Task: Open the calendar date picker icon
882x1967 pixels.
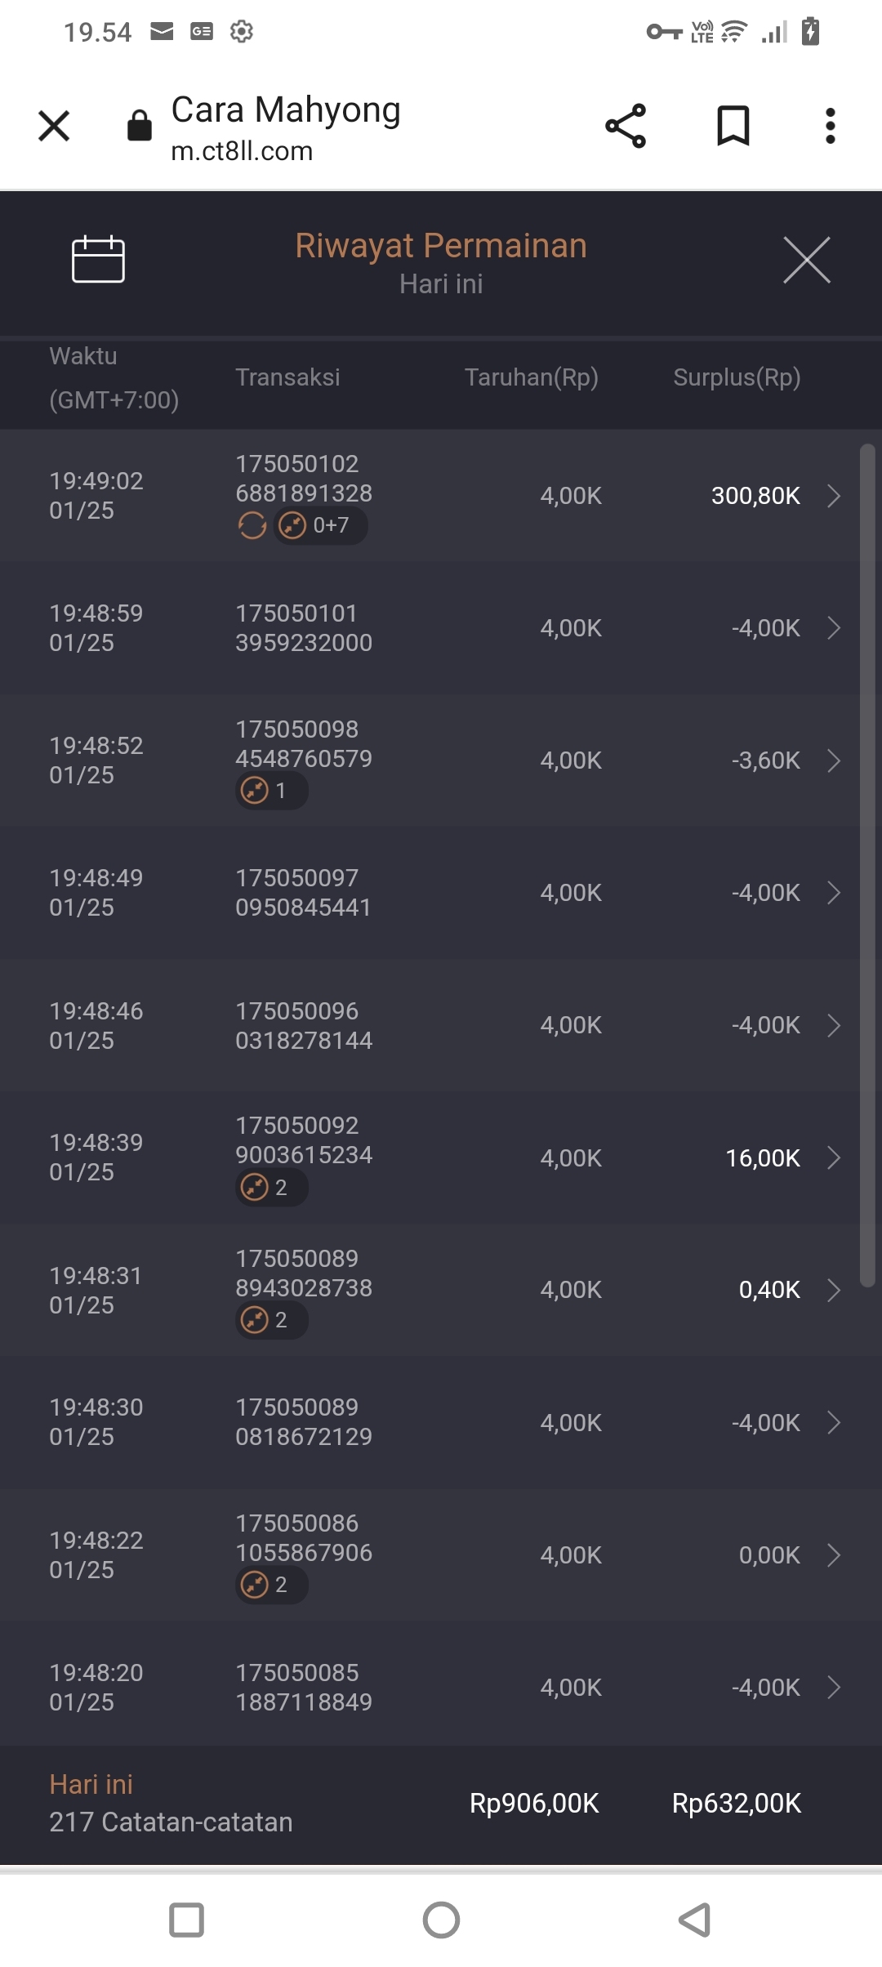Action: (x=98, y=260)
